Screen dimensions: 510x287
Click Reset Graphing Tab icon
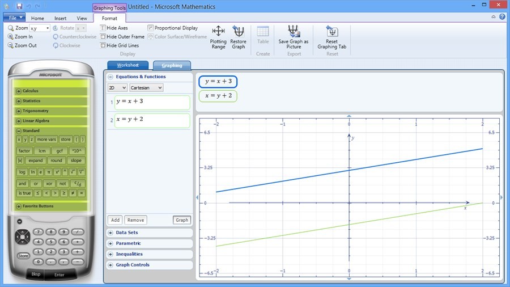(331, 37)
